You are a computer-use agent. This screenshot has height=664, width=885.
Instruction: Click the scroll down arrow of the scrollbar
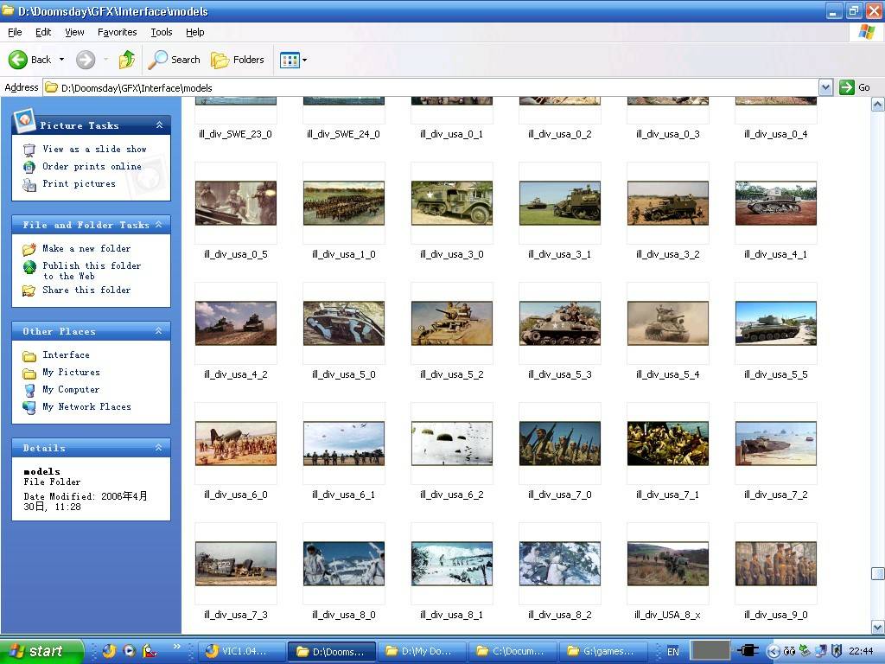(877, 627)
